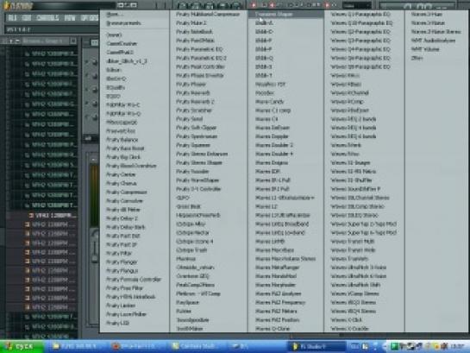Image resolution: width=470 pixels, height=353 pixels.
Task: Select Fruity Balance
Action: [122, 140]
